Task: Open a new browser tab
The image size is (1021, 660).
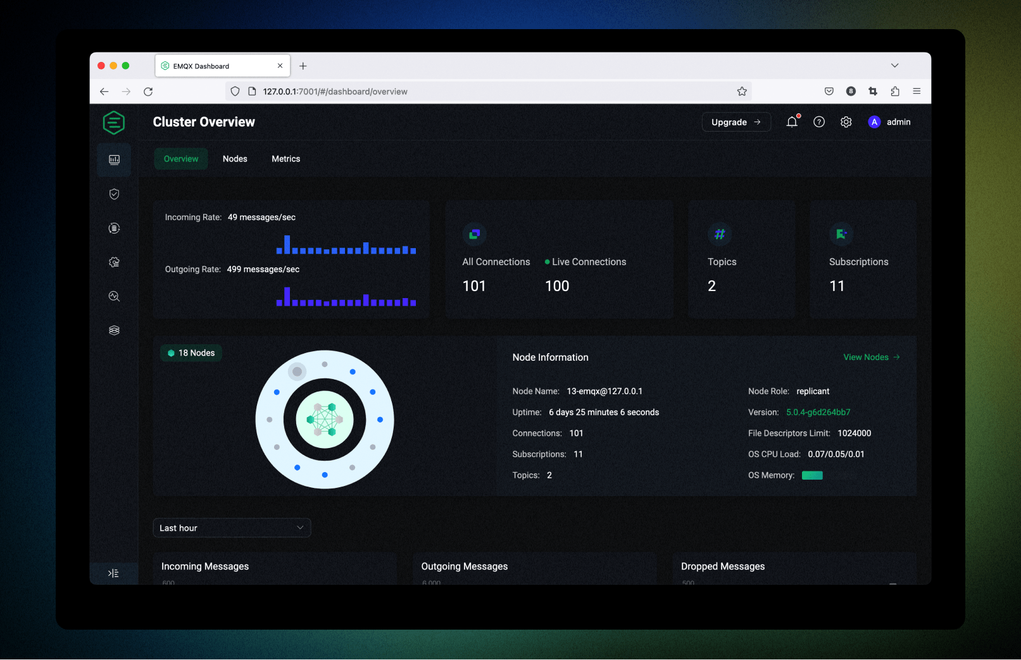Action: [x=303, y=66]
